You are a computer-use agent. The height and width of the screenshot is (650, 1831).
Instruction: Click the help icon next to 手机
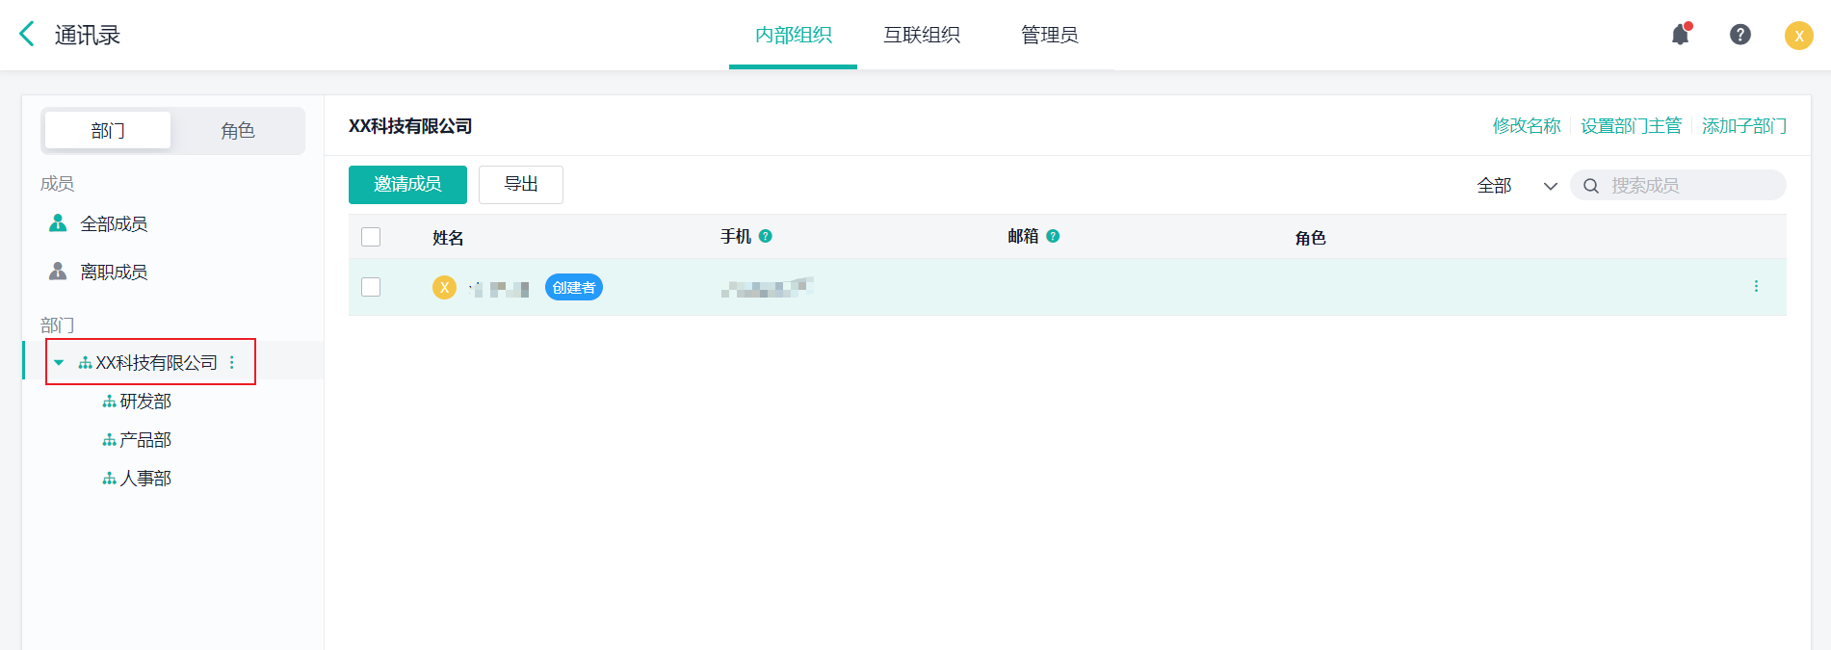point(766,236)
